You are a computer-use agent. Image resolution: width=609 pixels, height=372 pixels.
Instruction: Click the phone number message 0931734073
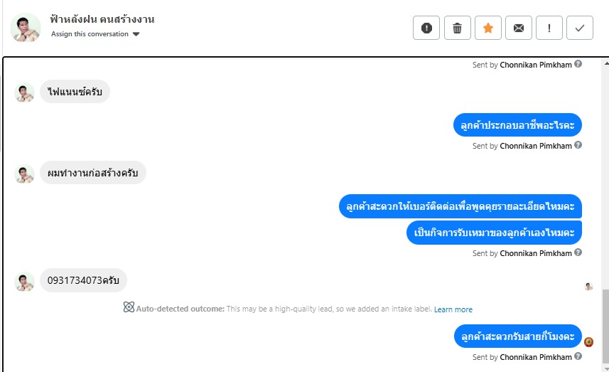tap(83, 280)
